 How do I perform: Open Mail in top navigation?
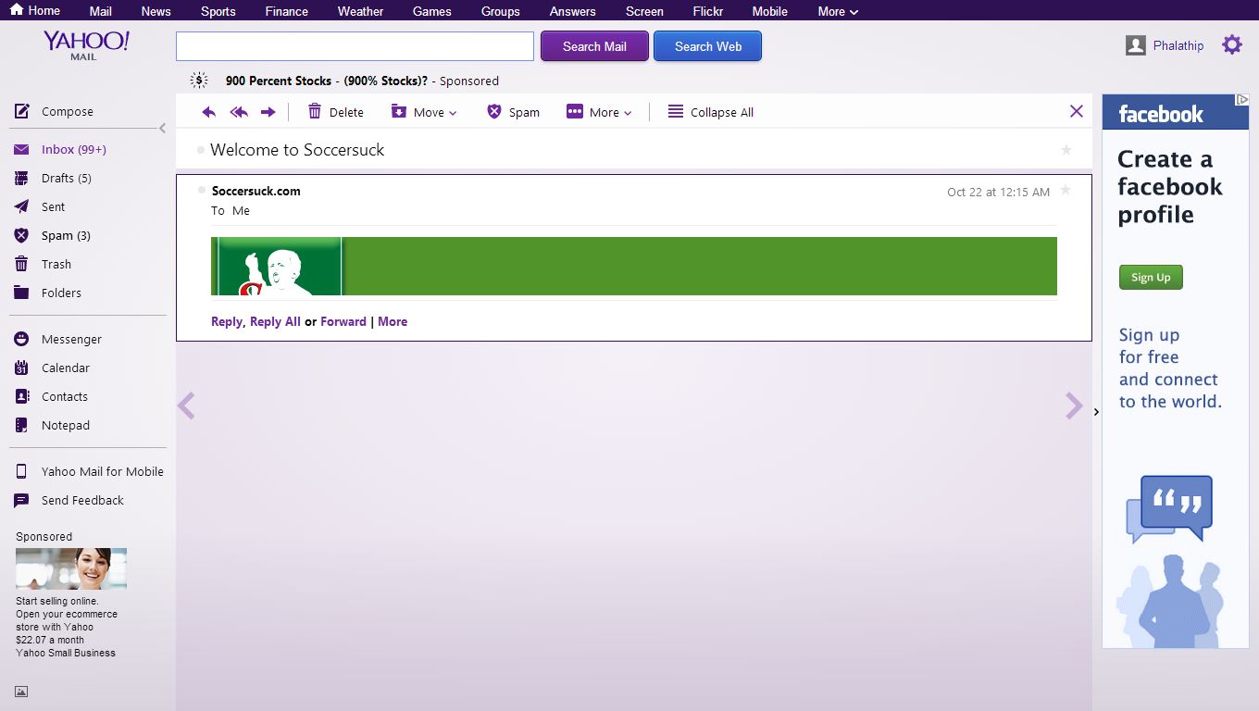101,11
